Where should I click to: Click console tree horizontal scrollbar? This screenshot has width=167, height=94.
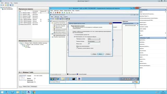coord(58,74)
